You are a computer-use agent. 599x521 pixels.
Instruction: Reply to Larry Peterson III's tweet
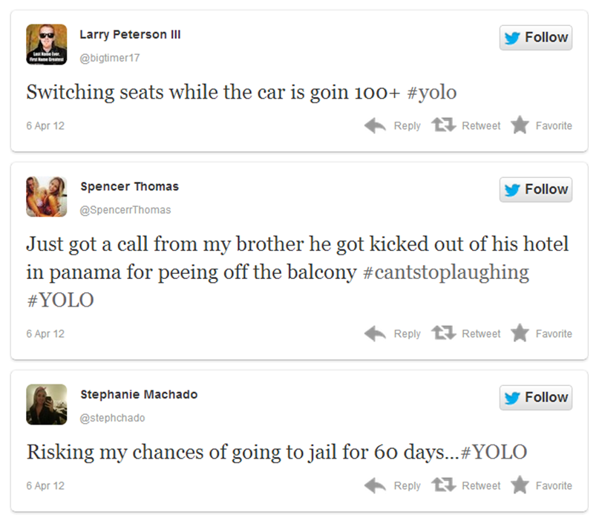coord(393,126)
